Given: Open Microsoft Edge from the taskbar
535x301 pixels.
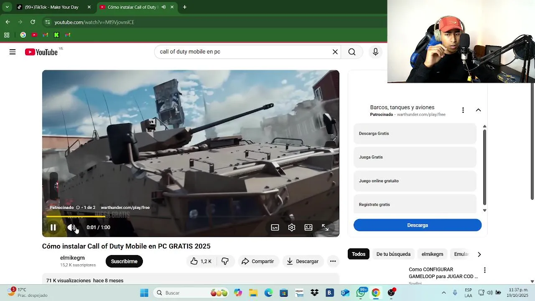Looking at the screenshot, I should [x=268, y=293].
